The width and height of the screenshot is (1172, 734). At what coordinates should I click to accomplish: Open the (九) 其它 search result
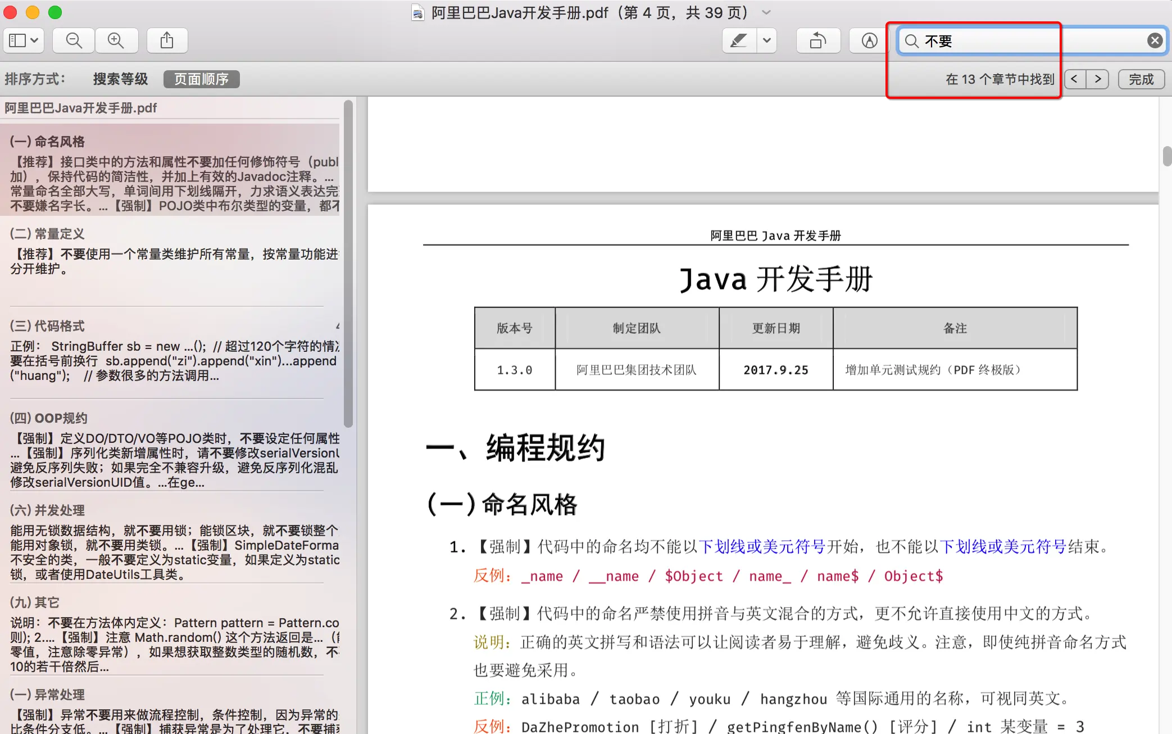[170, 629]
